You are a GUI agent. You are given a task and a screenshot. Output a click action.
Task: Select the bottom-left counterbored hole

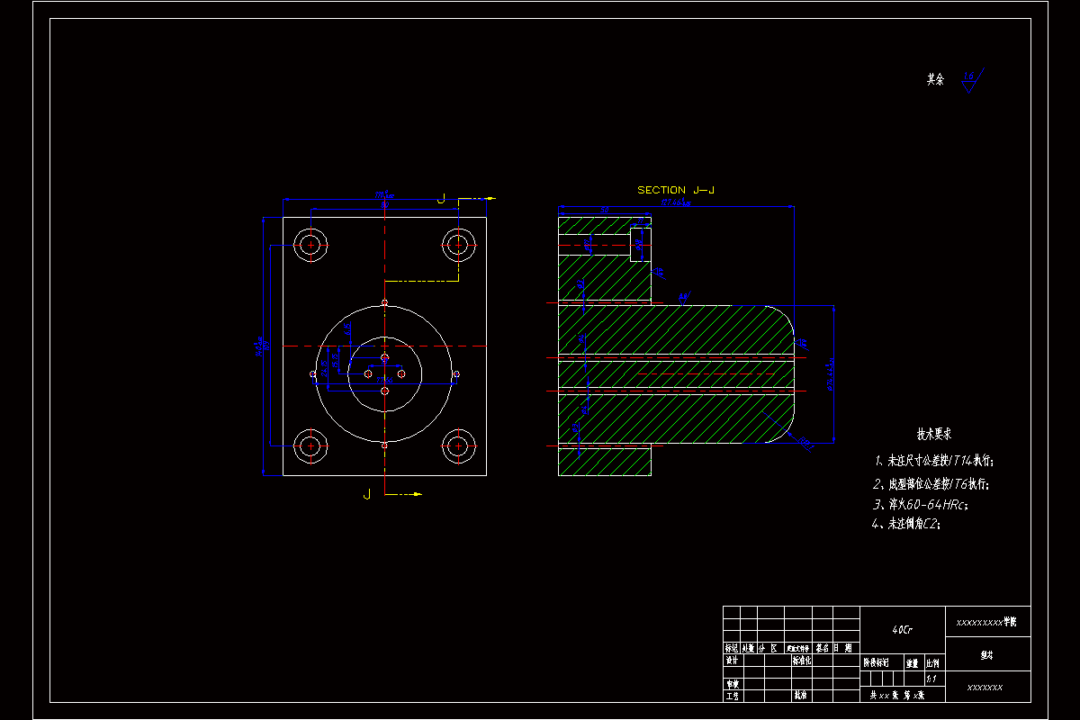point(311,445)
